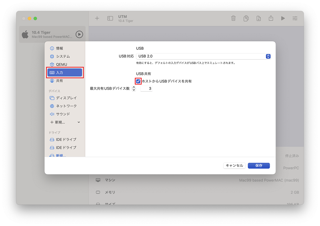Select the first IDE ドライブ entry

[64, 140]
